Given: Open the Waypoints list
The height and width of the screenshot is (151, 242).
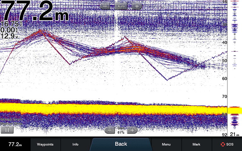Looking at the screenshot, I should click(x=45, y=144).
